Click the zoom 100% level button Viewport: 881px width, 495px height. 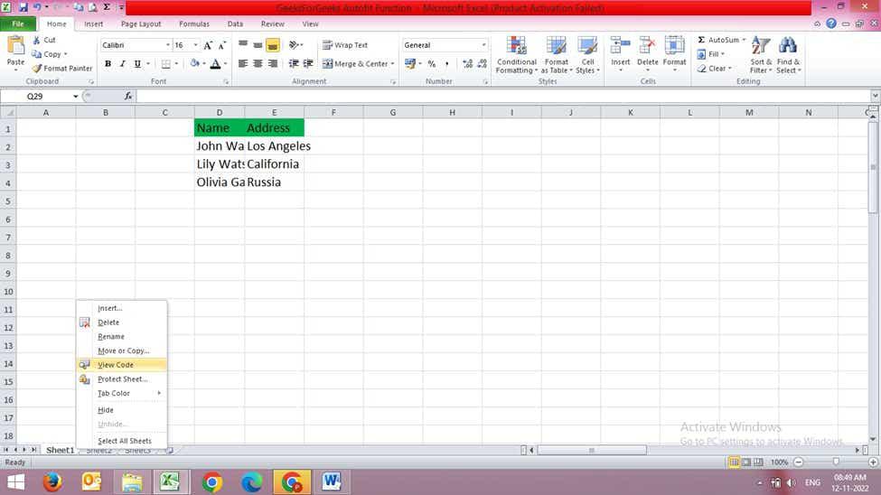[x=779, y=462]
